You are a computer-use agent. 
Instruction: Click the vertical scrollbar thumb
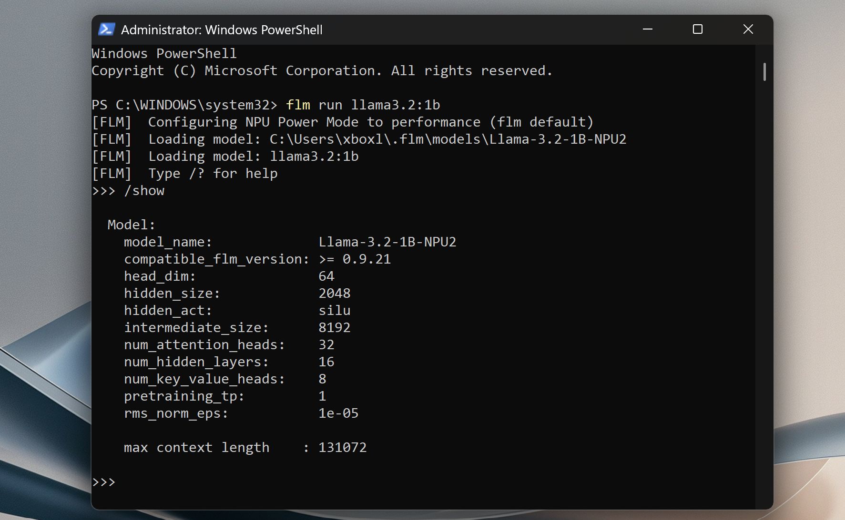(x=764, y=72)
